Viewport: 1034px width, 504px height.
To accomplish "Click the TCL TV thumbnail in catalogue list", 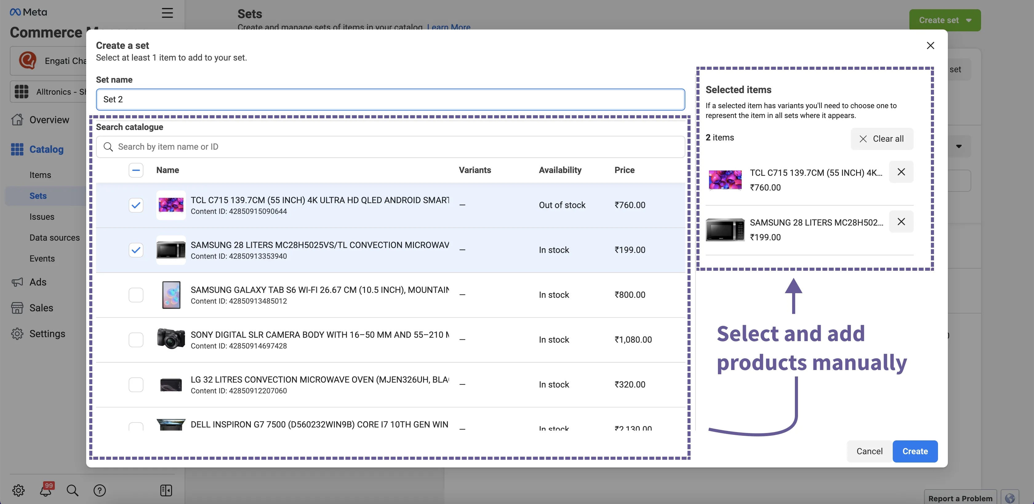I will 171,205.
